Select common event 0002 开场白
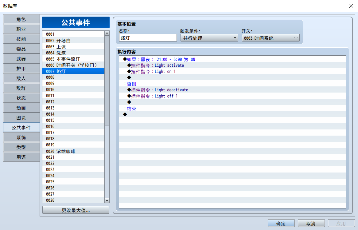 coord(73,41)
